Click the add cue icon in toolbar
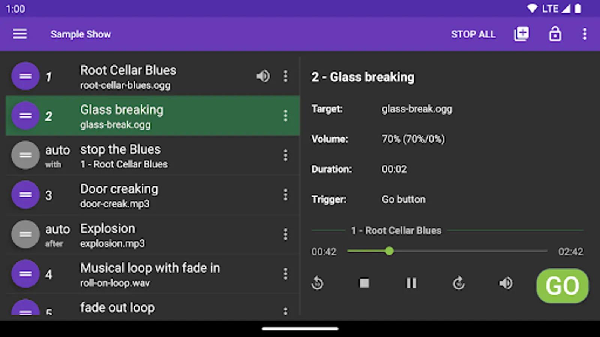Image resolution: width=600 pixels, height=337 pixels. coord(521,34)
